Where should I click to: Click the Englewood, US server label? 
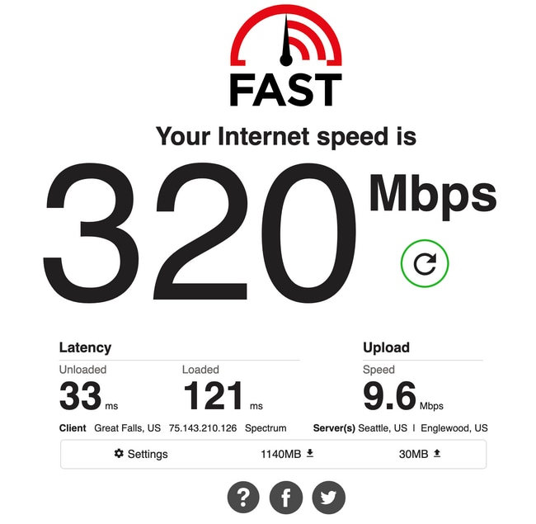point(454,428)
